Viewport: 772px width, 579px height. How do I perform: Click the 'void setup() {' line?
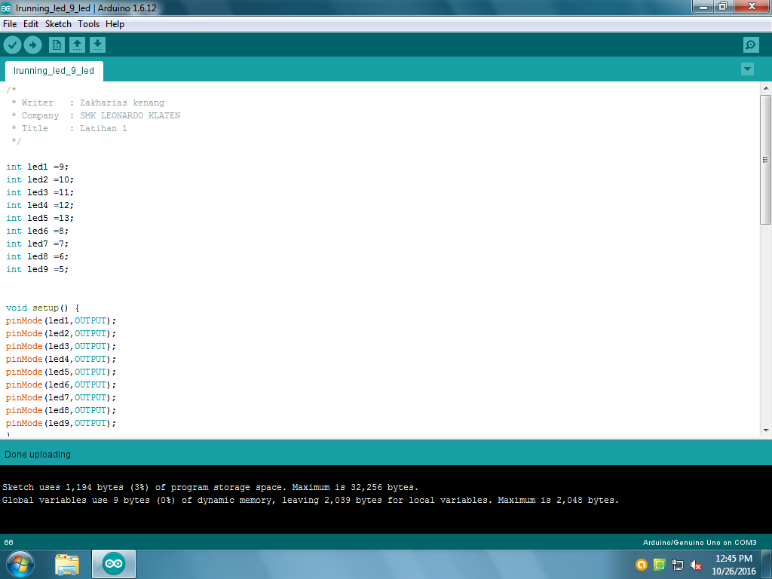tap(43, 308)
